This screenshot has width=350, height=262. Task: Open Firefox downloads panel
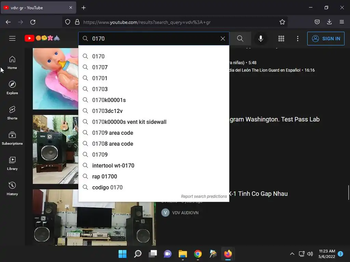(x=329, y=22)
